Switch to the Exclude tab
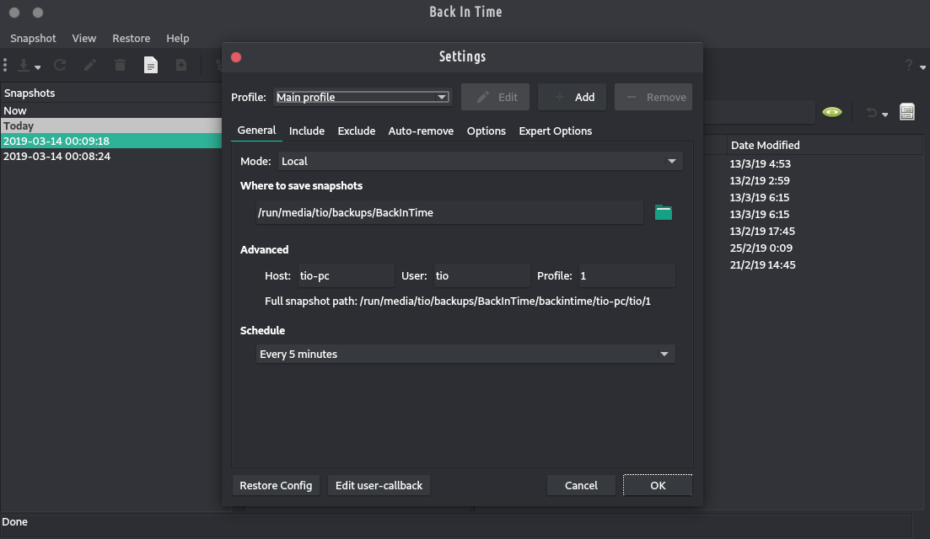The image size is (930, 539). tap(356, 131)
